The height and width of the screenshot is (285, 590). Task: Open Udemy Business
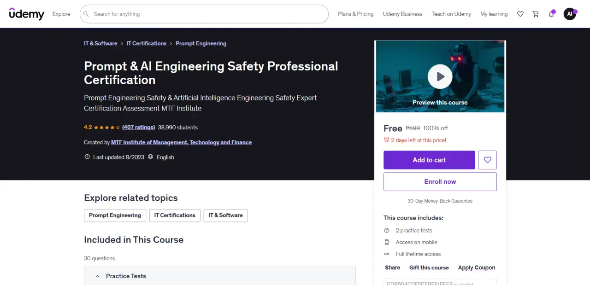[402, 14]
